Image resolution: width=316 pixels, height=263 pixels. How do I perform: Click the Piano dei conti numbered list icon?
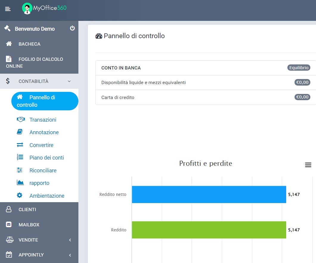click(20, 157)
